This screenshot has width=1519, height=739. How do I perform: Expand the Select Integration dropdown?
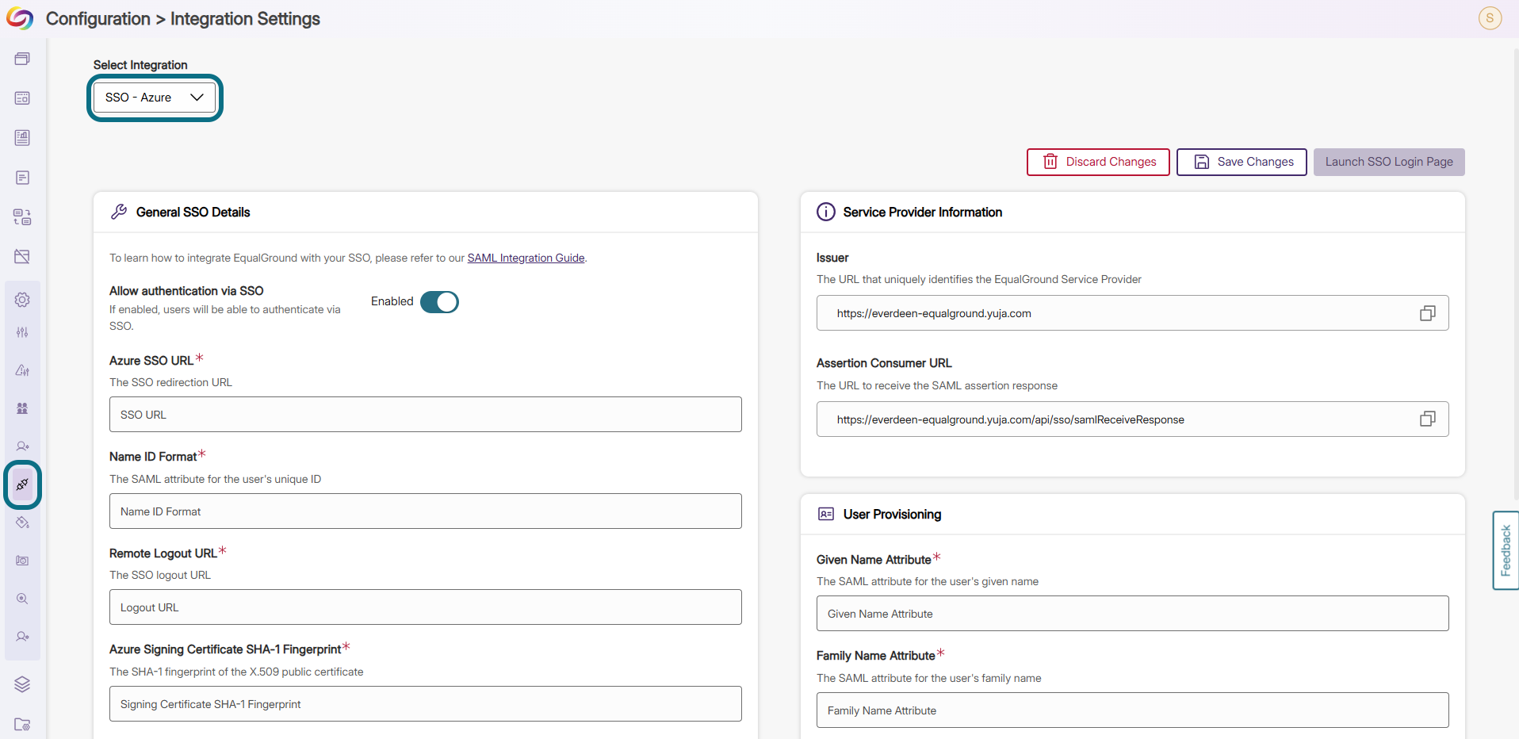pyautogui.click(x=155, y=98)
